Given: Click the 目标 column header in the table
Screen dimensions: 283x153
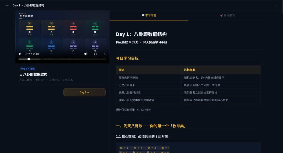Looking at the screenshot, I should (x=121, y=70).
